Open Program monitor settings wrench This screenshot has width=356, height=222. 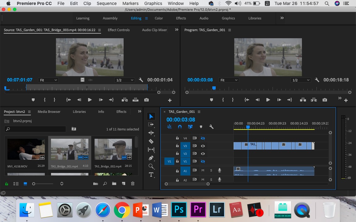coord(317,80)
